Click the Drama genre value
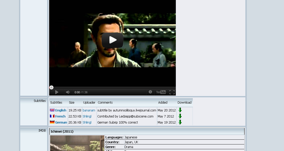Viewport: 284px width, 151px height. click(129, 147)
